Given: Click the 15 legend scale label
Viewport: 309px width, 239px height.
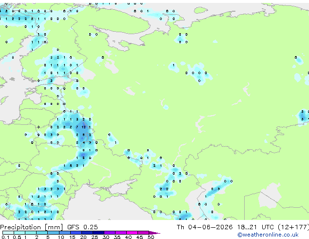Looking at the screenshot, I should [72, 237].
